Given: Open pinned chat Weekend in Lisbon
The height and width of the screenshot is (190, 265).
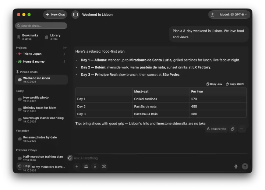Looking at the screenshot, I should pos(41,80).
